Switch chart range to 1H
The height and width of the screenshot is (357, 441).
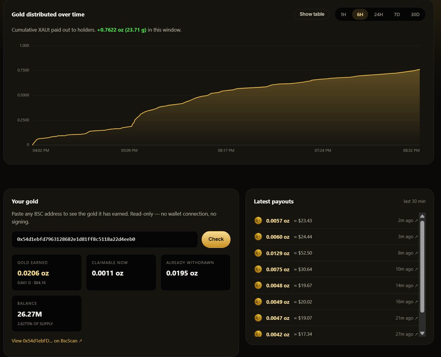tap(343, 14)
